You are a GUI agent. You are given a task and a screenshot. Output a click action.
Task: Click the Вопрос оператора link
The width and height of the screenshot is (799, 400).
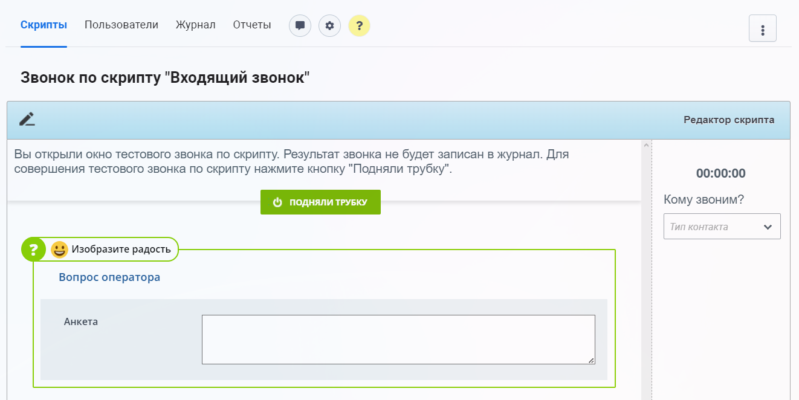[109, 277]
